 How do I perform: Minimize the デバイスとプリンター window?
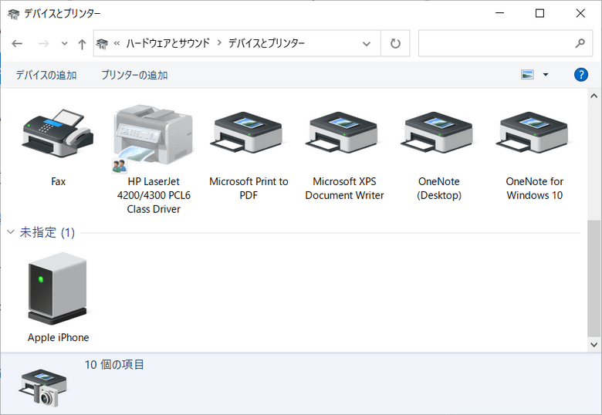pos(499,13)
